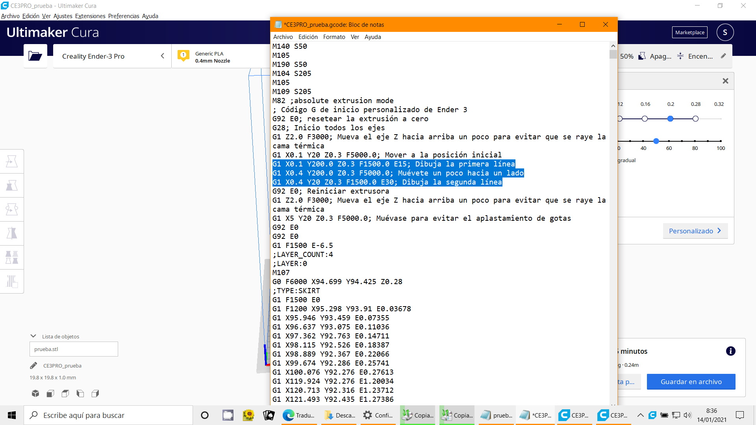Image resolution: width=756 pixels, height=425 pixels.
Task: Open Notepad's Formato menu
Action: (334, 37)
